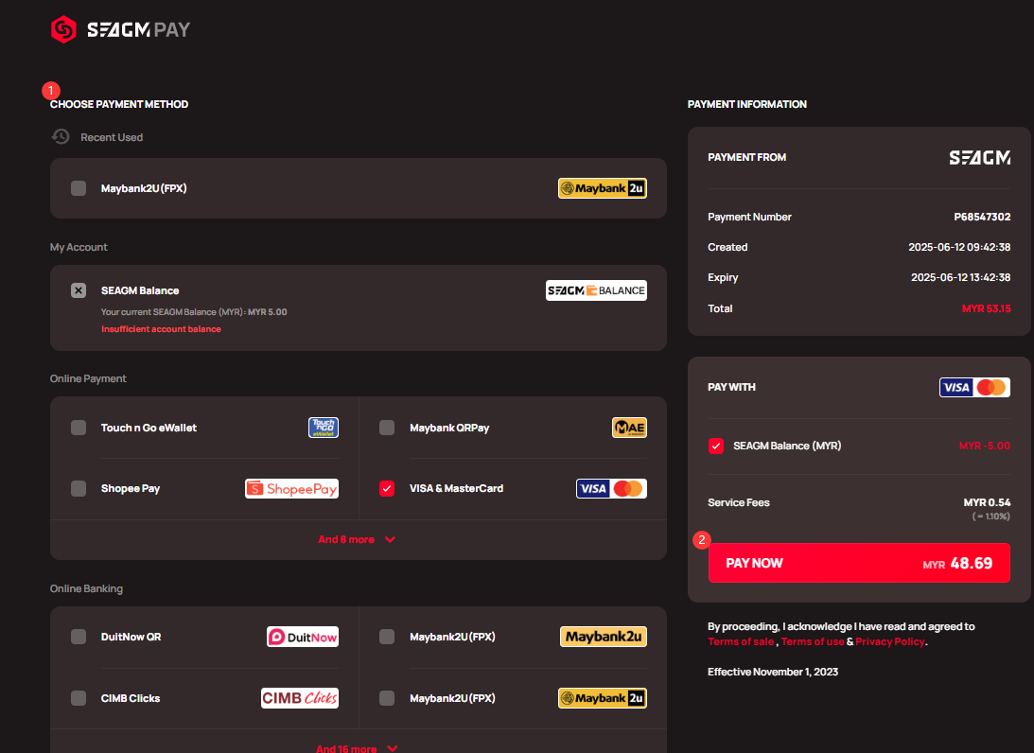Click the Touch n Go eWallet logo
The image size is (1034, 753).
(x=324, y=428)
